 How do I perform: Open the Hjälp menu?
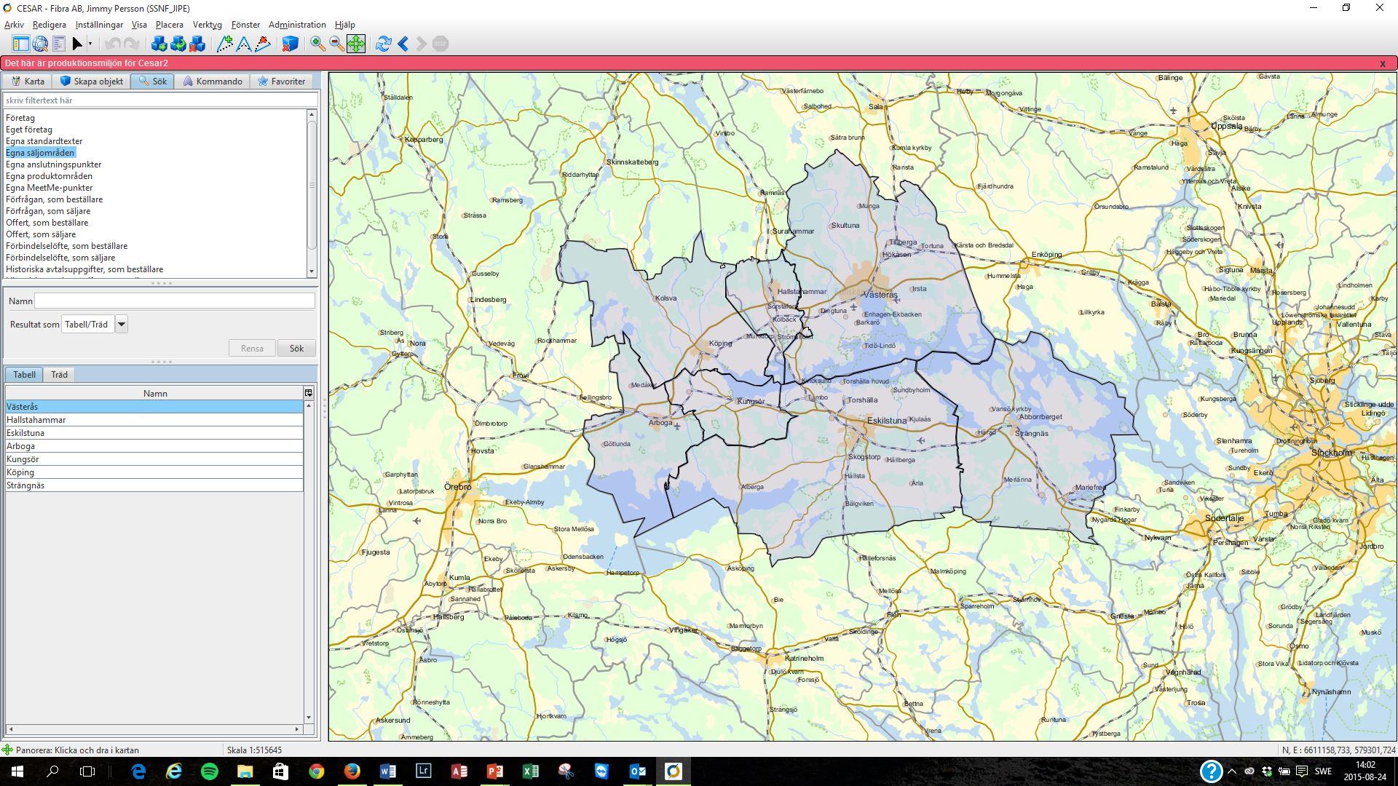(345, 25)
